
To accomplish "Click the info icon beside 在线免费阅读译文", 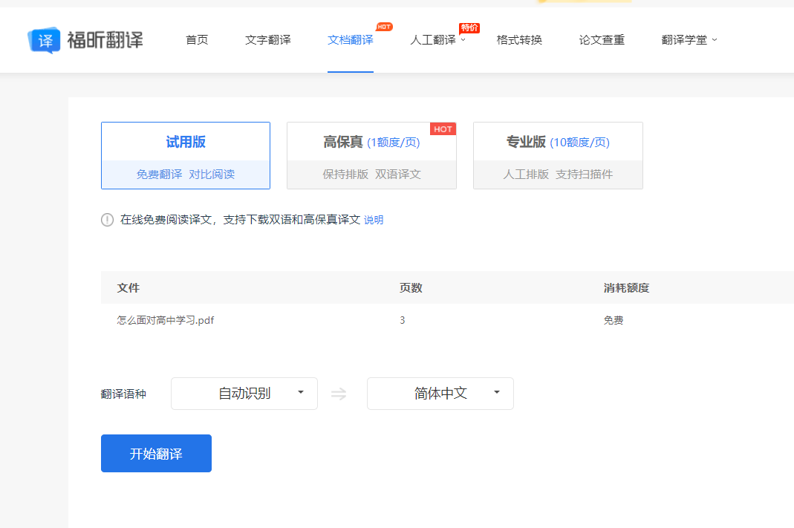I will tap(108, 220).
